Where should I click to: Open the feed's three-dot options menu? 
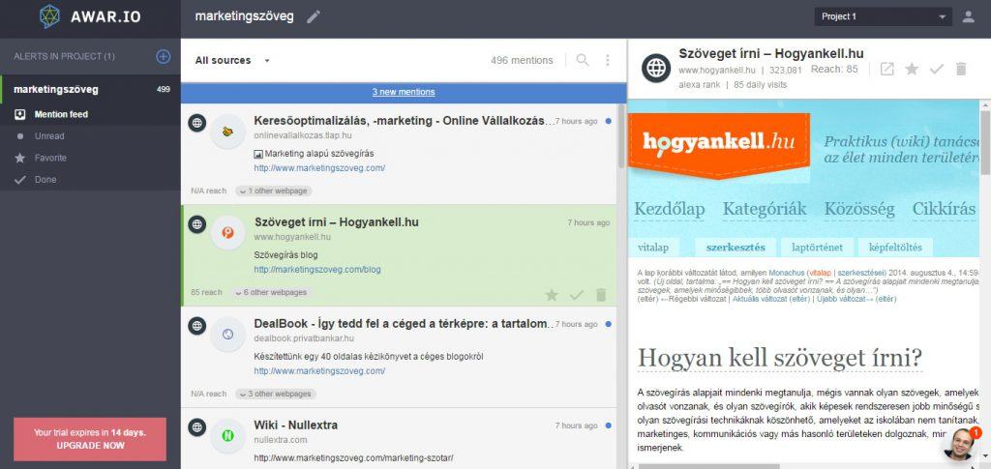608,60
